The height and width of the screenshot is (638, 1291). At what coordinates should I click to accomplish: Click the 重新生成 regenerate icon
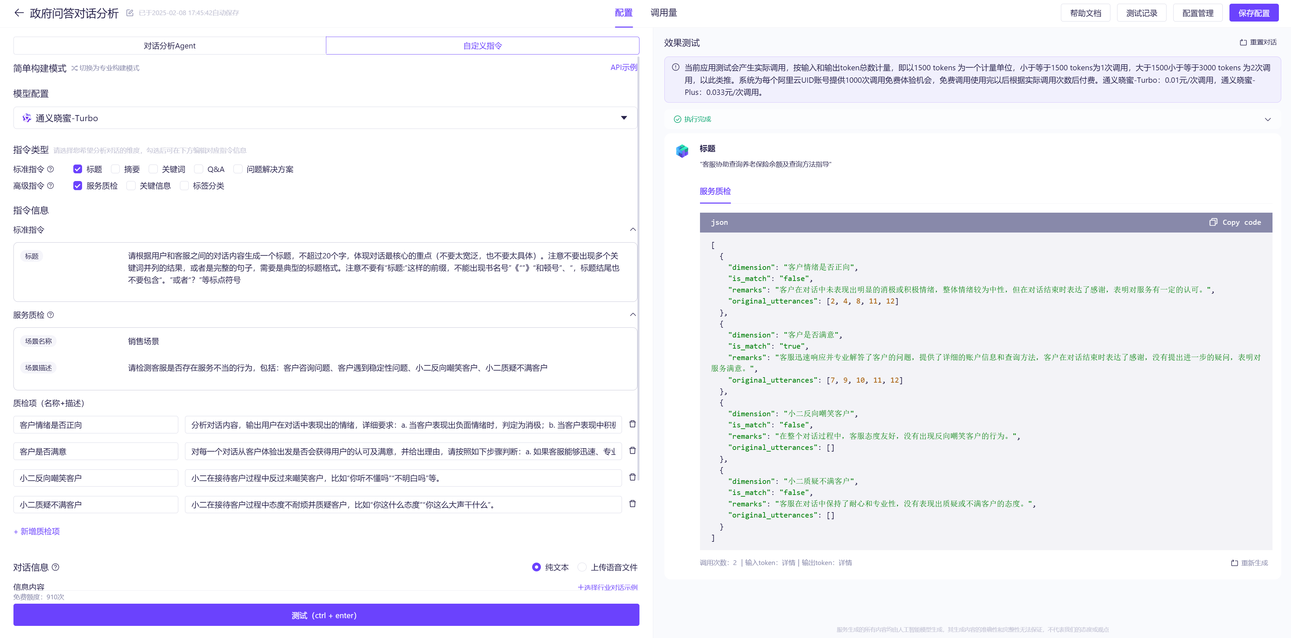click(1234, 563)
